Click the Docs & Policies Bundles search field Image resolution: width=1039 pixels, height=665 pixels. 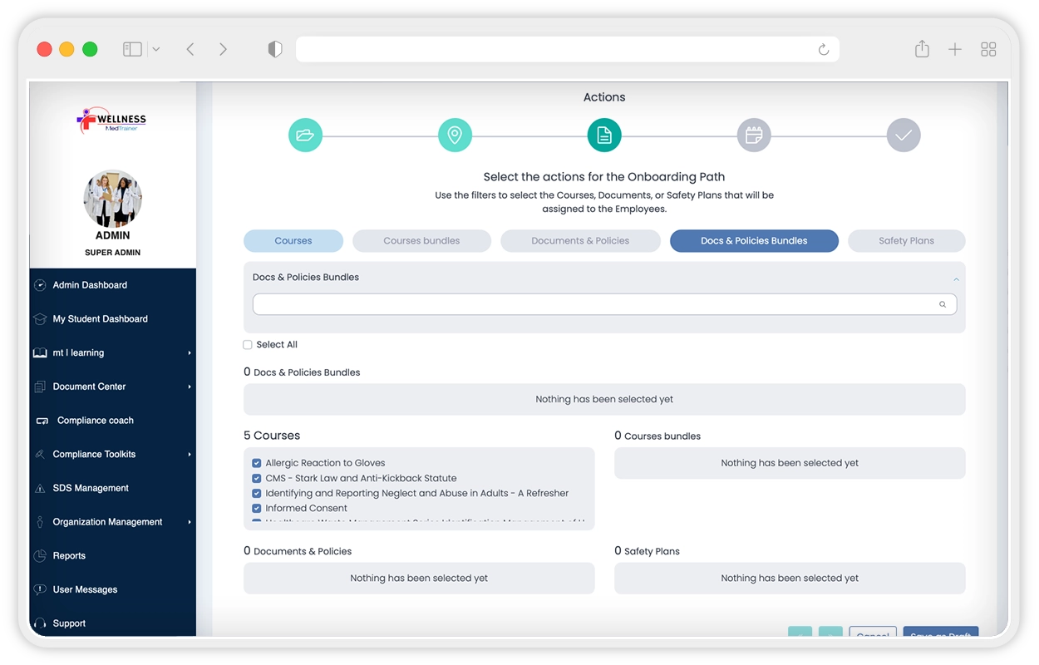pyautogui.click(x=594, y=304)
